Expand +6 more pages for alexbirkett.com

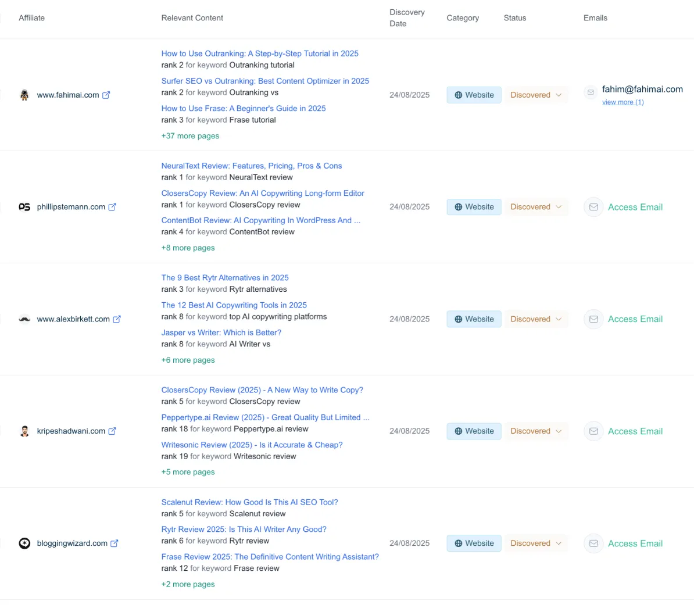point(188,360)
